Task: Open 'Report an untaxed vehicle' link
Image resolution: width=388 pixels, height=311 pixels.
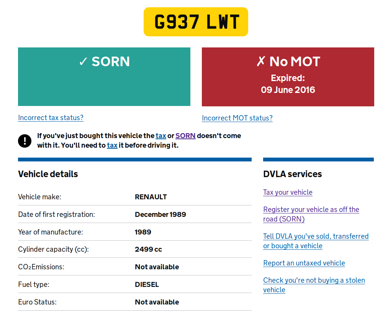Action: point(304,263)
